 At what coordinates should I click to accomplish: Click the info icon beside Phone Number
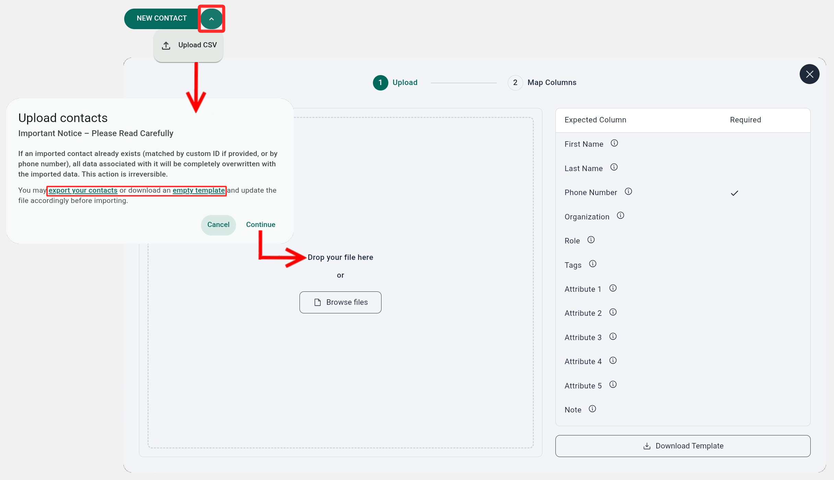click(628, 192)
